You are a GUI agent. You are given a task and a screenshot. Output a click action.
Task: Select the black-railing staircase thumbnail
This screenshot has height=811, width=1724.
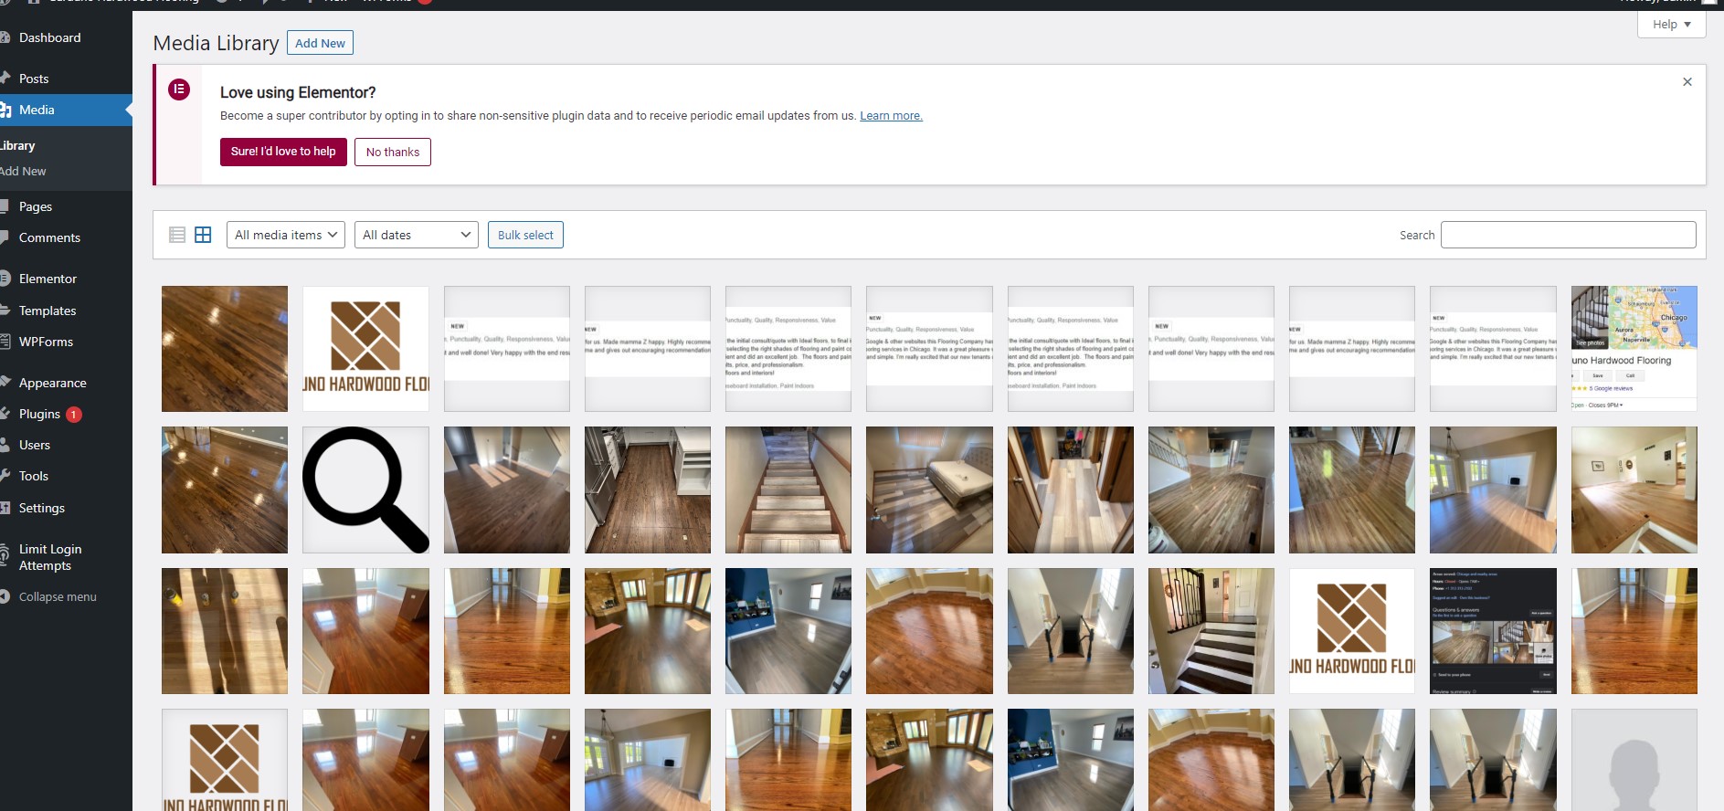pyautogui.click(x=1211, y=631)
